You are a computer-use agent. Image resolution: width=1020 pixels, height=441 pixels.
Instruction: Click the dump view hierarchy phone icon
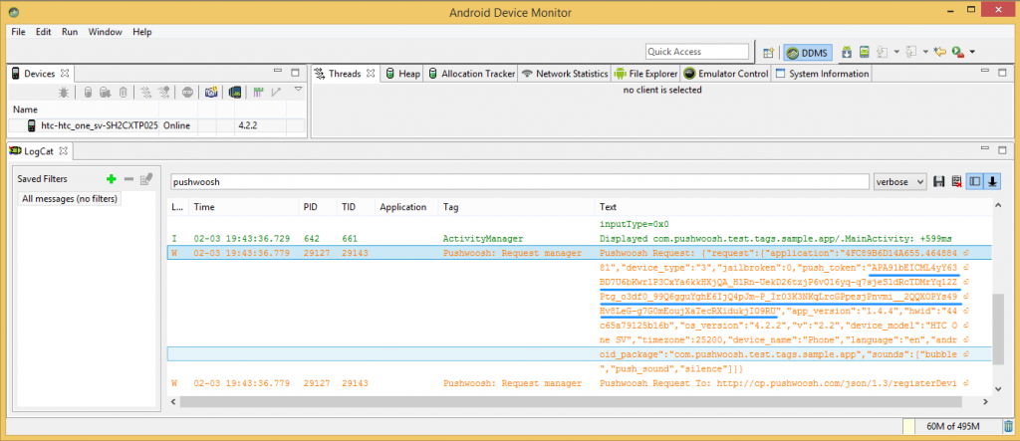click(234, 93)
